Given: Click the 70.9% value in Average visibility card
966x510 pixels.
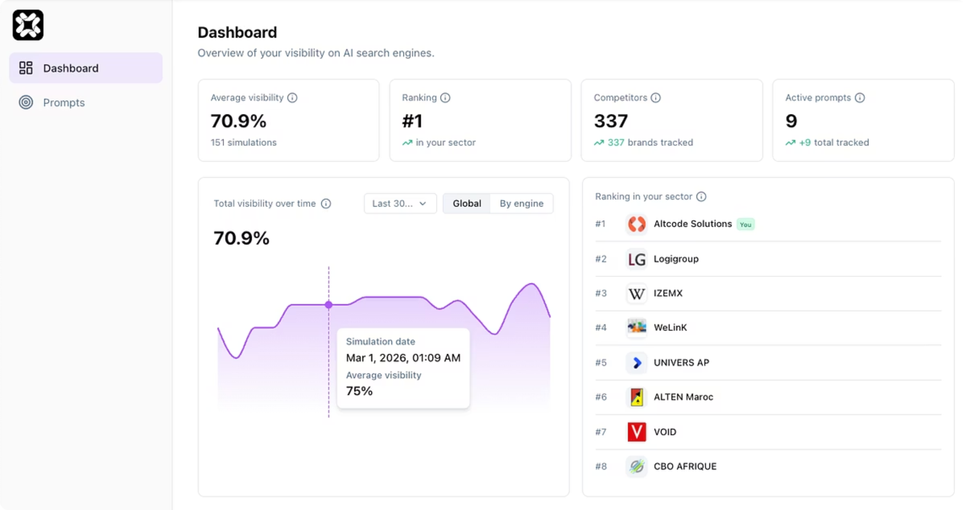Looking at the screenshot, I should [239, 121].
